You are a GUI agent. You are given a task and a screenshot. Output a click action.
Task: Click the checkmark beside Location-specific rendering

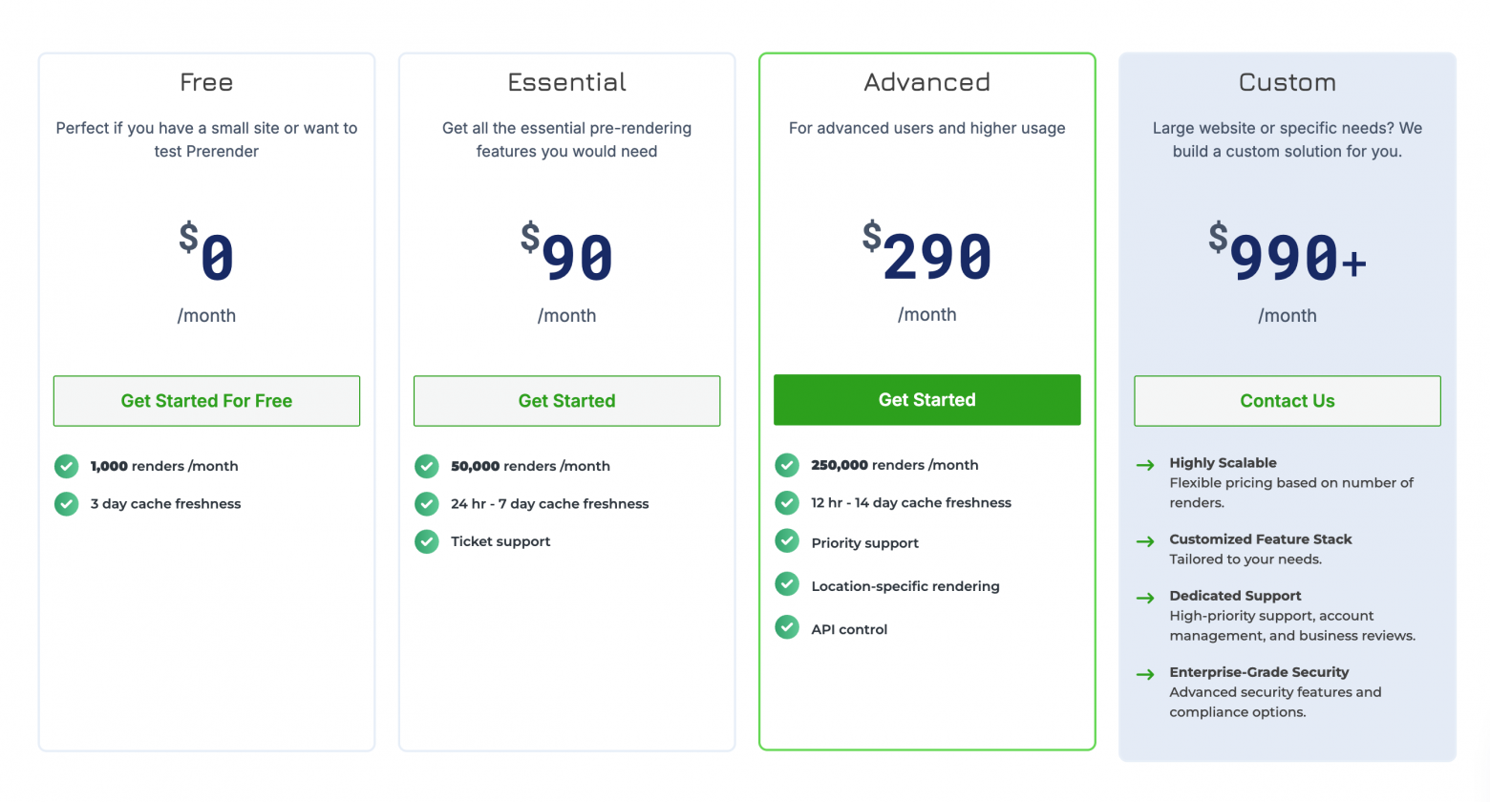click(x=787, y=583)
